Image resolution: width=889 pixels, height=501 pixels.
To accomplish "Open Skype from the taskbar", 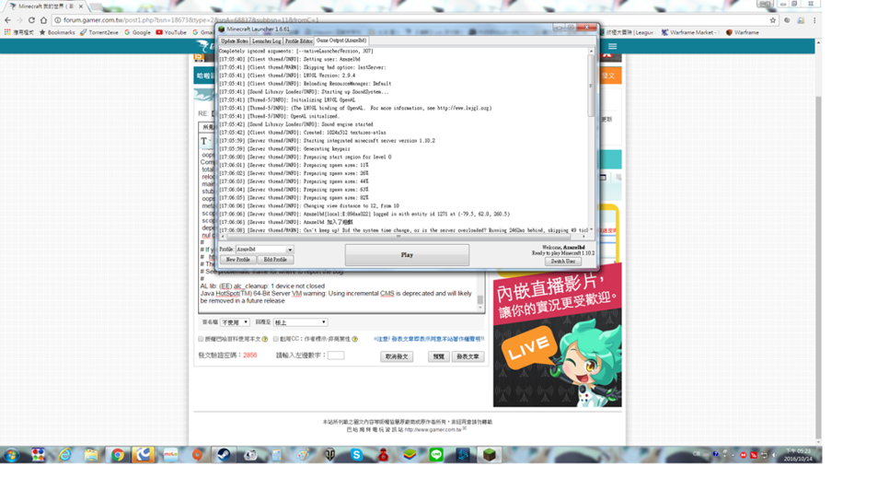I will tap(357, 455).
